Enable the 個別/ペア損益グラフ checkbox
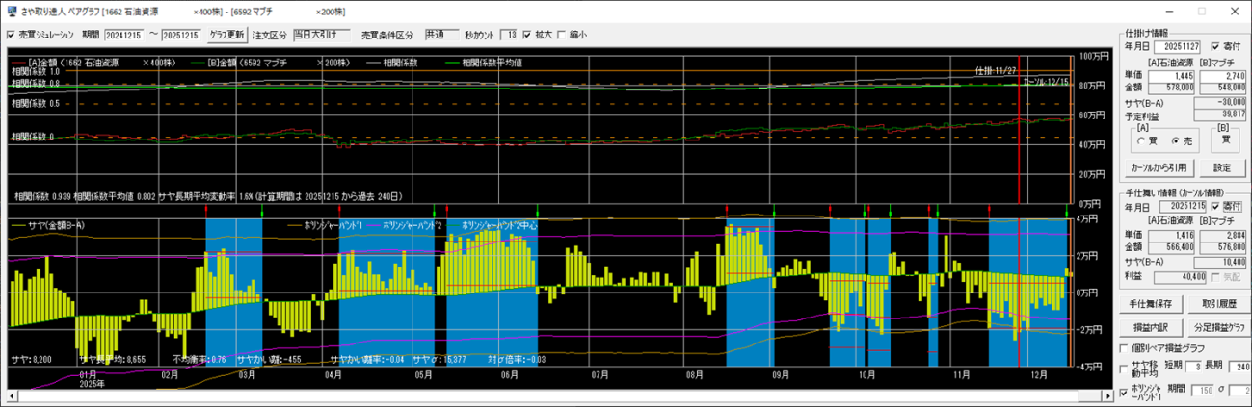The image size is (1252, 407). click(1124, 348)
